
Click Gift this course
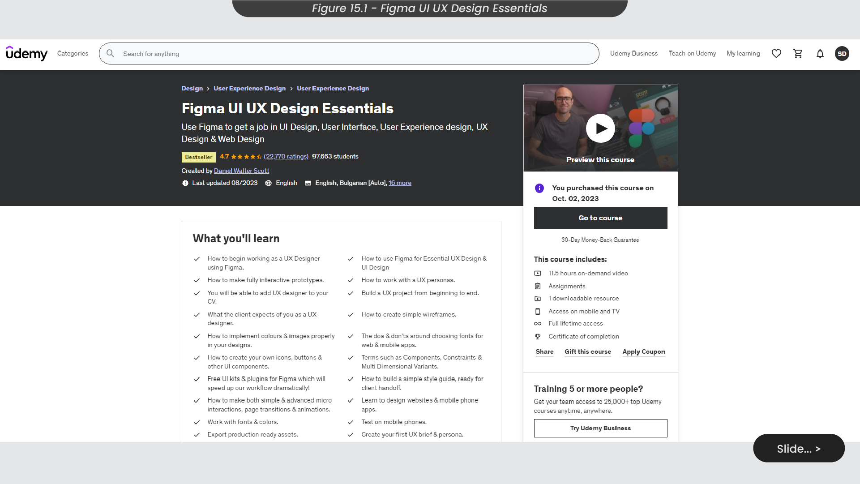587,352
